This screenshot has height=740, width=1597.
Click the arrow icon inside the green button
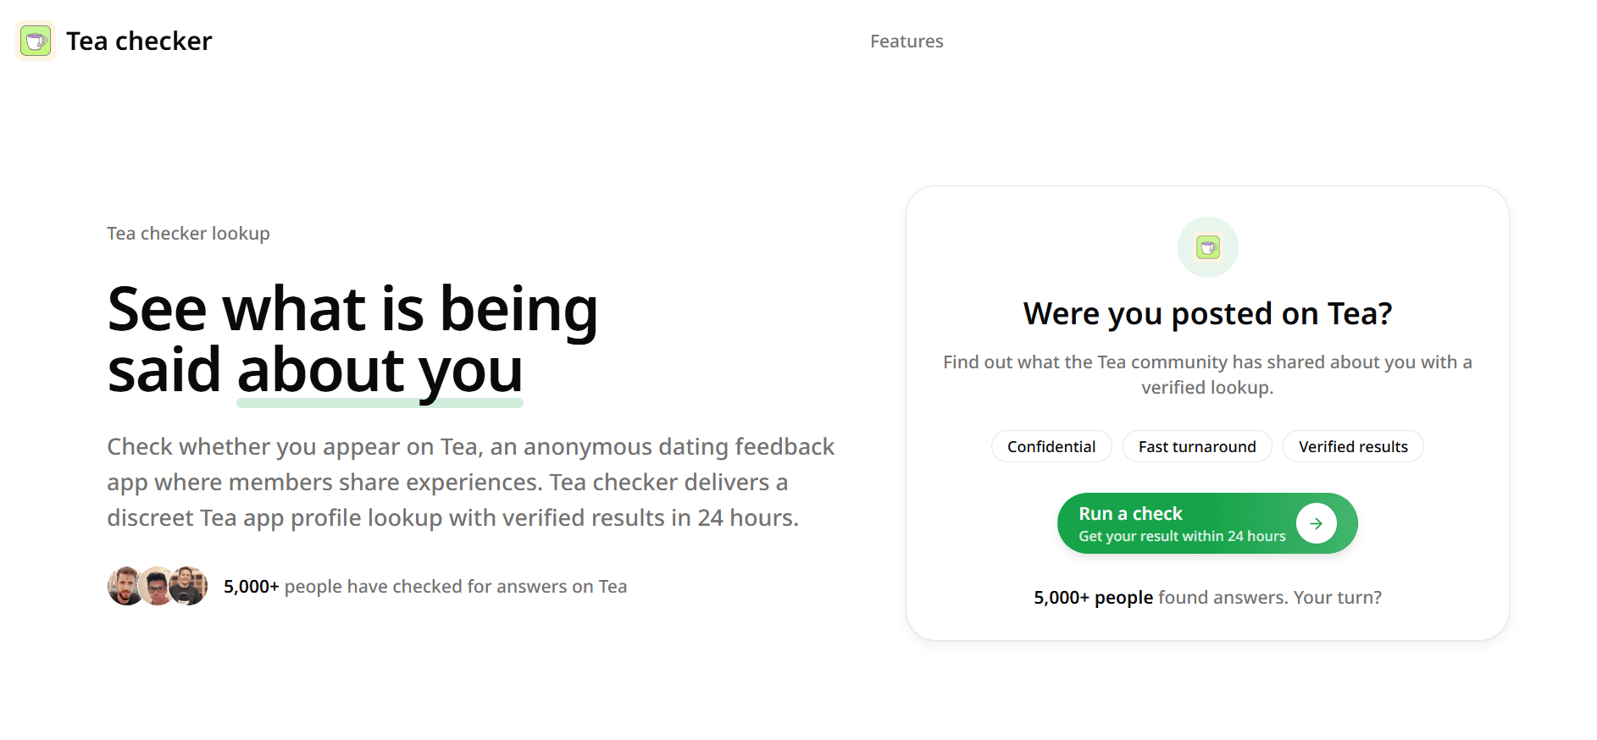tap(1316, 522)
